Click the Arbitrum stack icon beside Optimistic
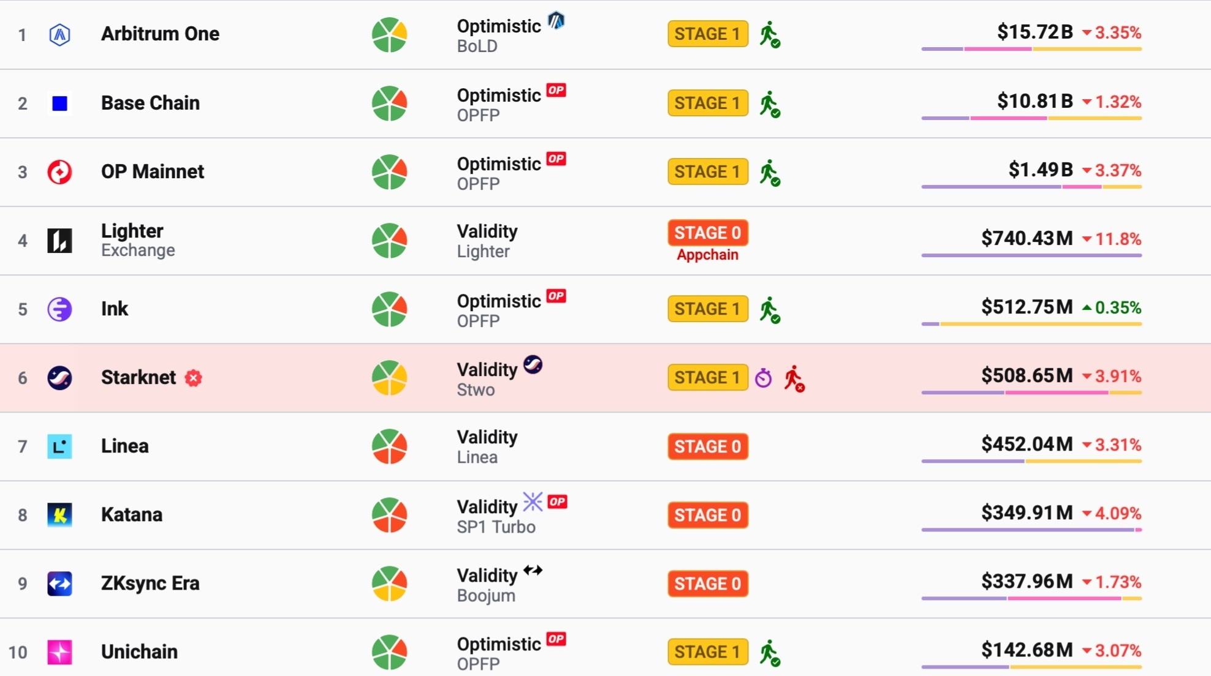The image size is (1211, 676). (x=556, y=20)
